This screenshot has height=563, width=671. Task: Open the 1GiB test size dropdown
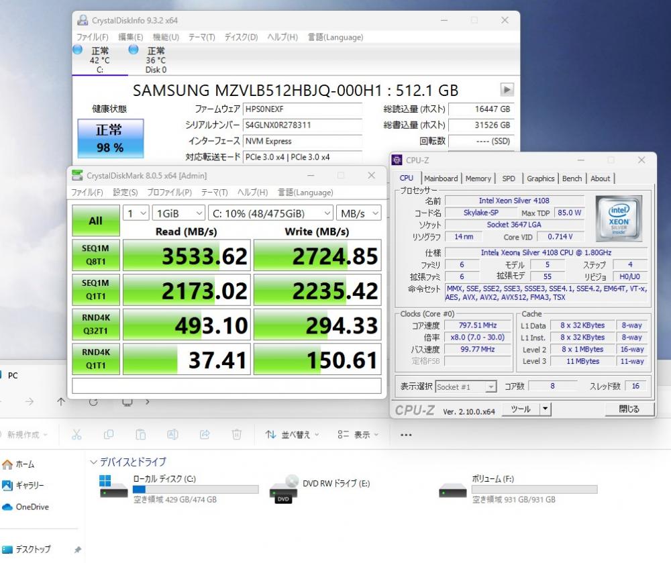coord(178,213)
